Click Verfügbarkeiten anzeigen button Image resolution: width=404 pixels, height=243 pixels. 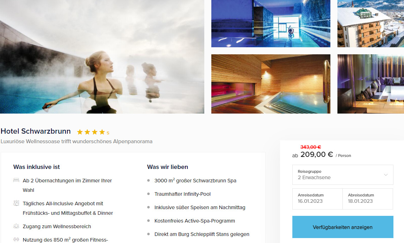point(343,227)
